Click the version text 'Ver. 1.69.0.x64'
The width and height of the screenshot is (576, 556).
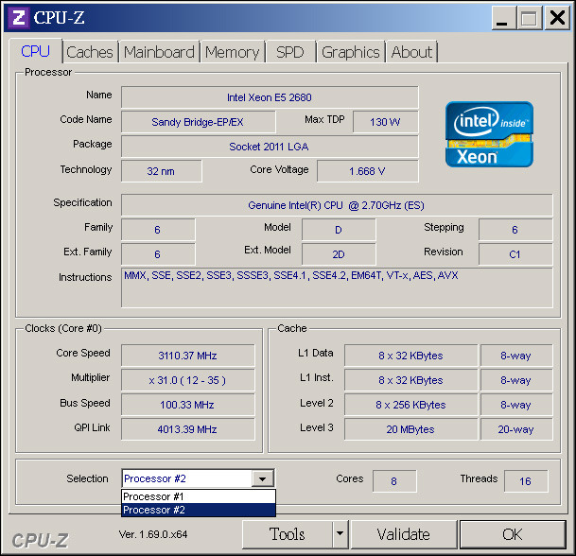(153, 534)
